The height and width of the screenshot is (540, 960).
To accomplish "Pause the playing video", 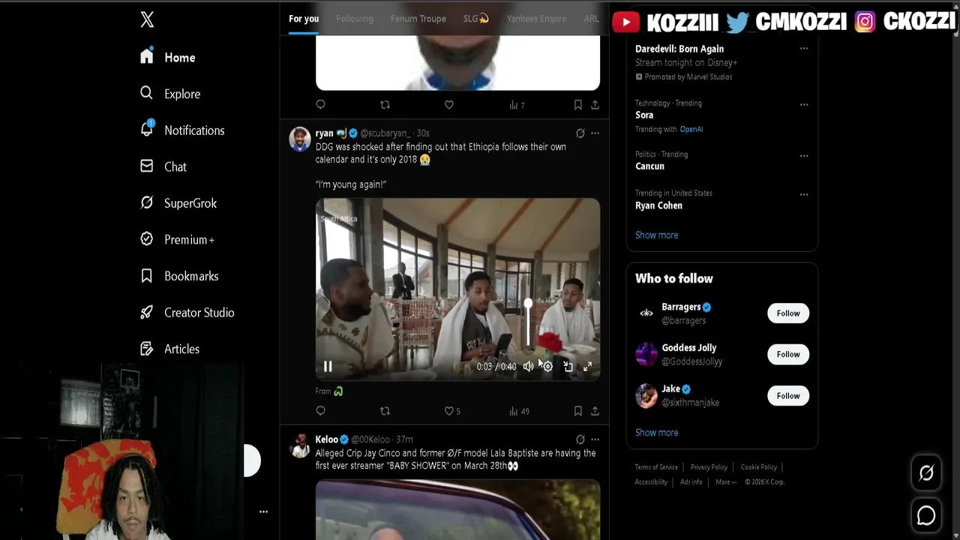I will pyautogui.click(x=328, y=367).
